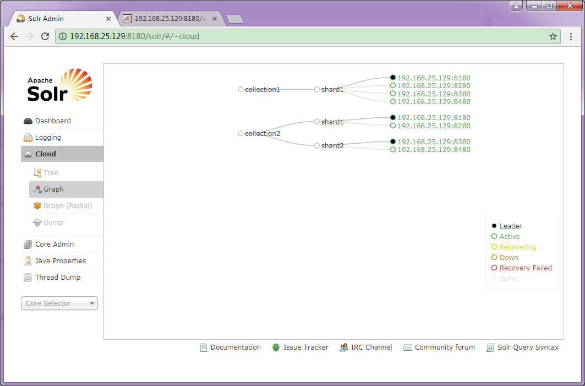The image size is (585, 386).
Task: Click the Solr Query Syntax icon
Action: point(490,347)
